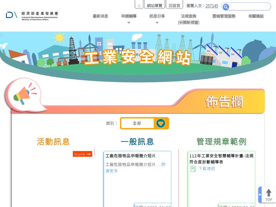276x207 pixels.
Task: Expand the 訊息分享 menu chevron
Action: click(x=157, y=23)
